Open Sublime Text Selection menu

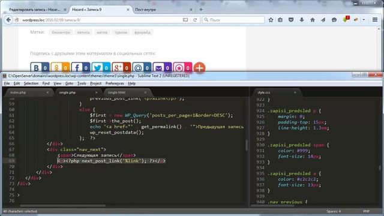point(31,83)
